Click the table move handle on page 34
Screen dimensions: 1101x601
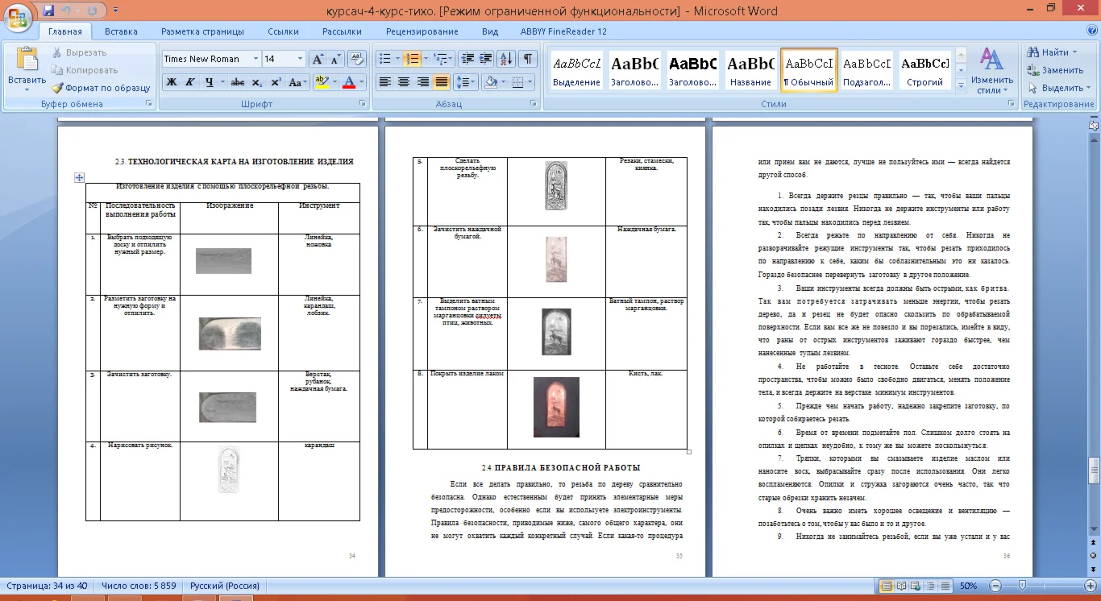tap(80, 177)
